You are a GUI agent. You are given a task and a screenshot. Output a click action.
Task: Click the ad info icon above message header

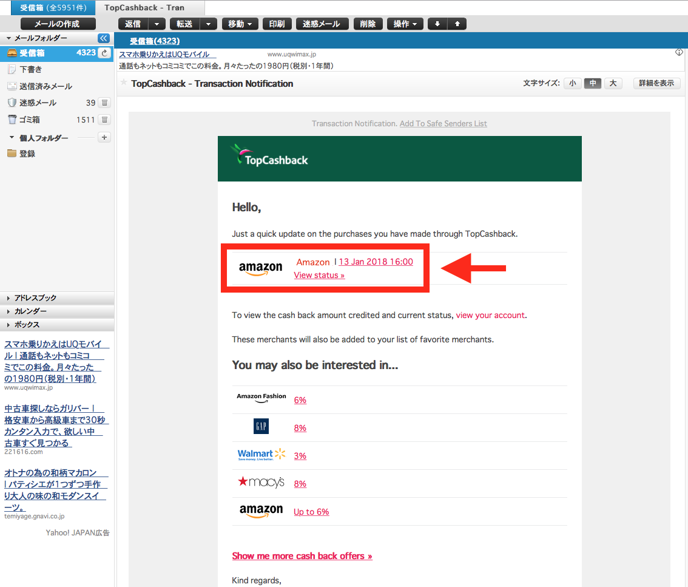click(x=679, y=52)
